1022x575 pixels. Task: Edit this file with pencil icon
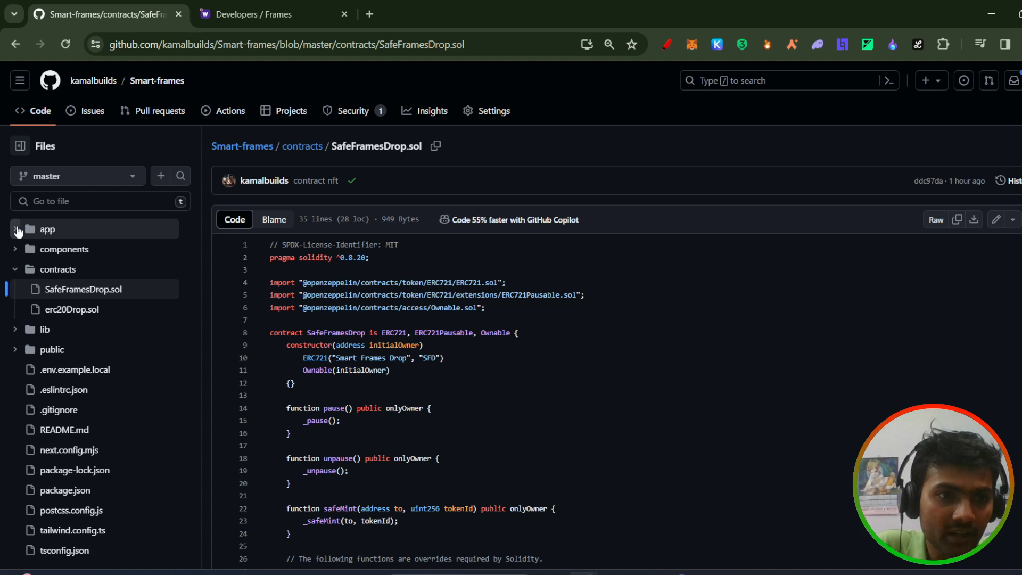[x=996, y=220]
